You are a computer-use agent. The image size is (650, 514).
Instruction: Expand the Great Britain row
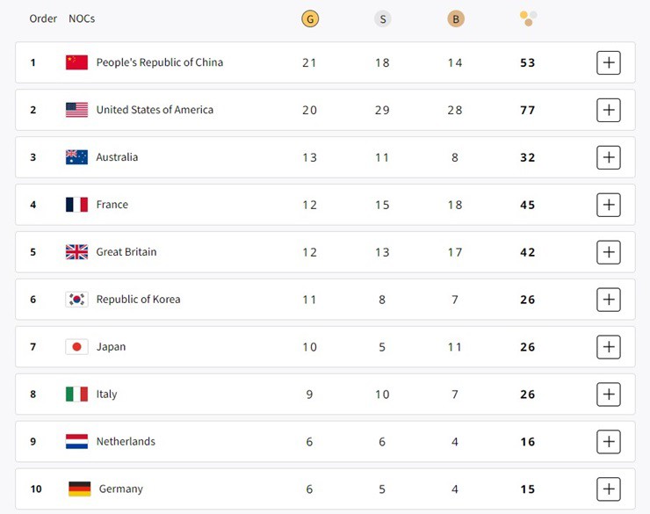pos(609,252)
